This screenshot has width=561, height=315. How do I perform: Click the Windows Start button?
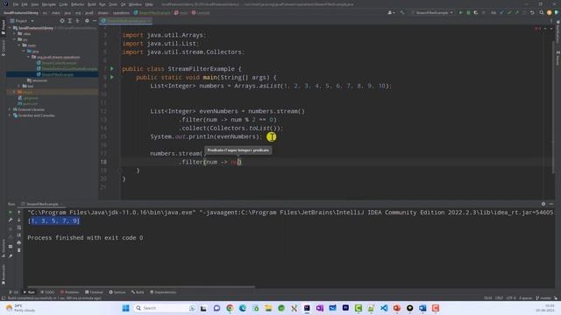click(125, 308)
